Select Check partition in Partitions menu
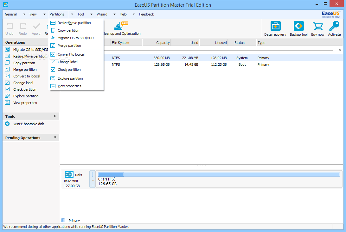The width and height of the screenshot is (346, 232). coord(76,70)
